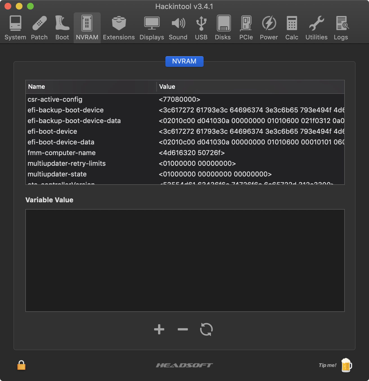Click the padlock icon to unlock
Viewport: 369px width, 381px height.
pyautogui.click(x=21, y=365)
